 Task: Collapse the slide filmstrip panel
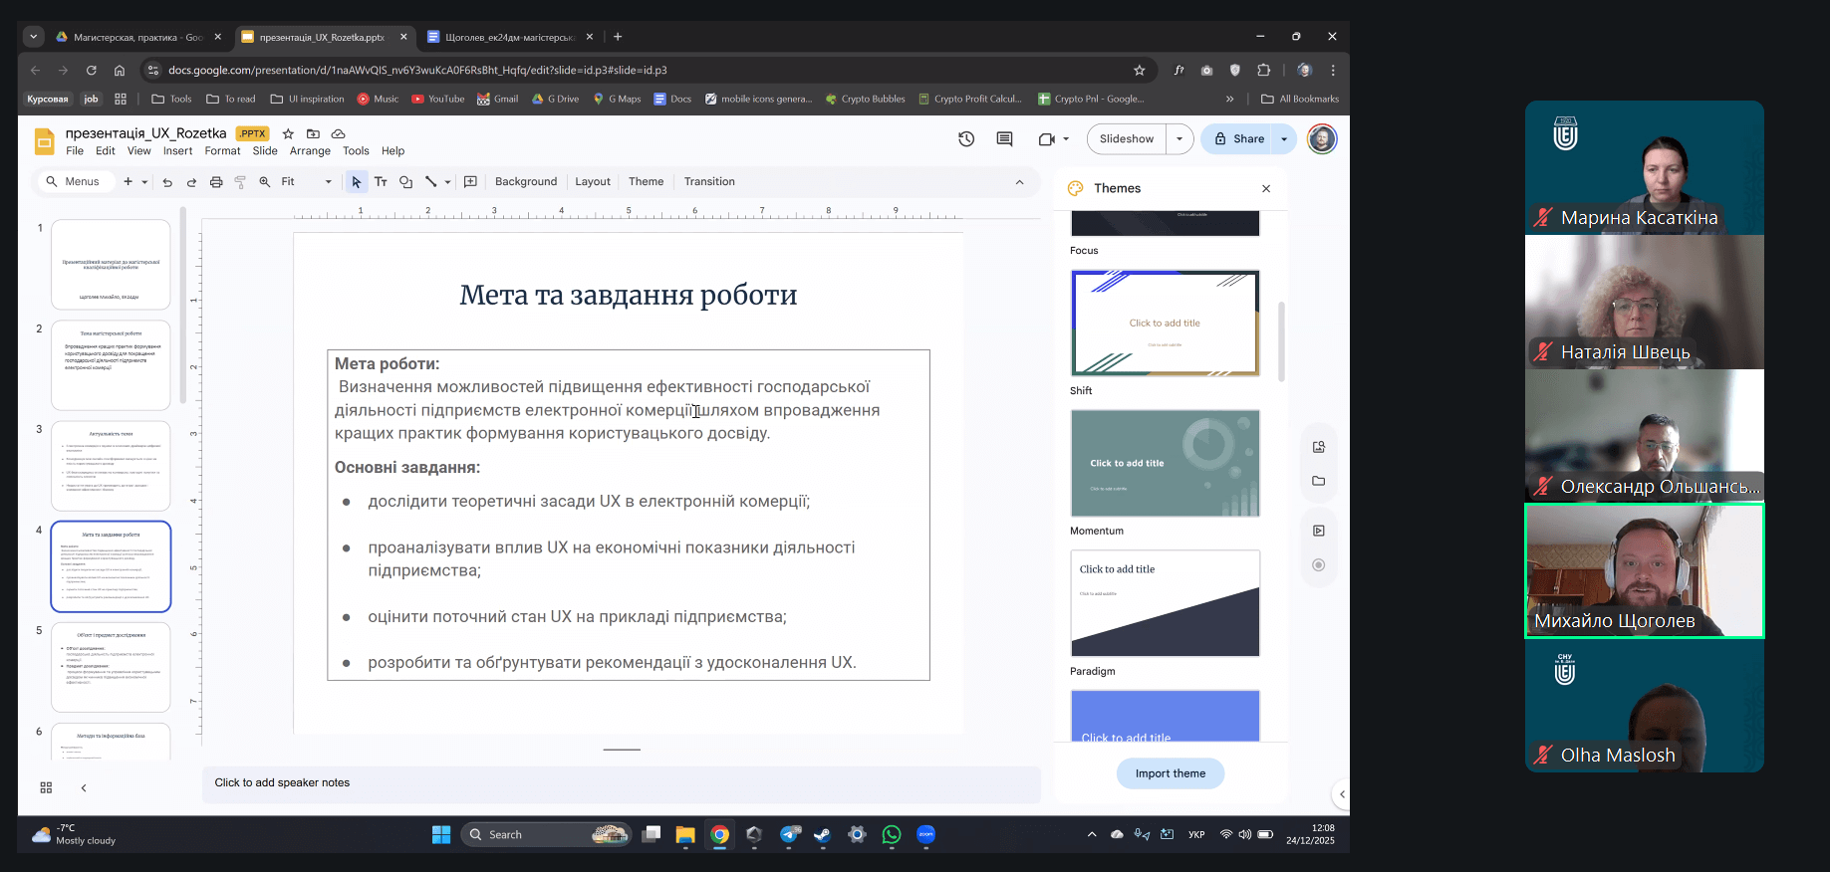pos(84,787)
